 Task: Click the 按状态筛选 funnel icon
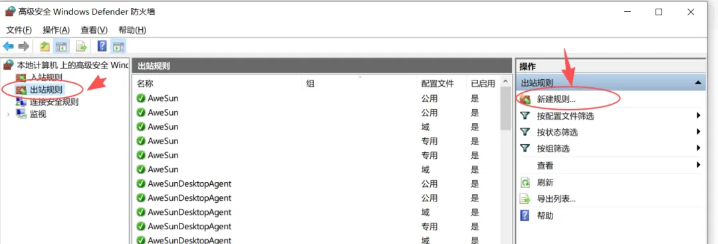point(525,132)
